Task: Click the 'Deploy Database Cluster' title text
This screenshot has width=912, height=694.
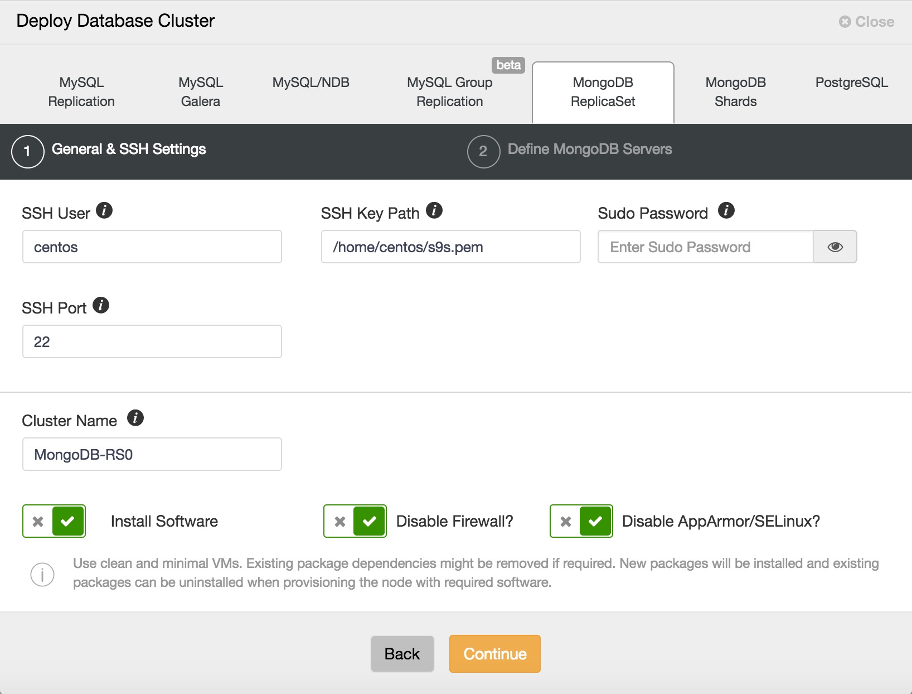Action: tap(115, 21)
